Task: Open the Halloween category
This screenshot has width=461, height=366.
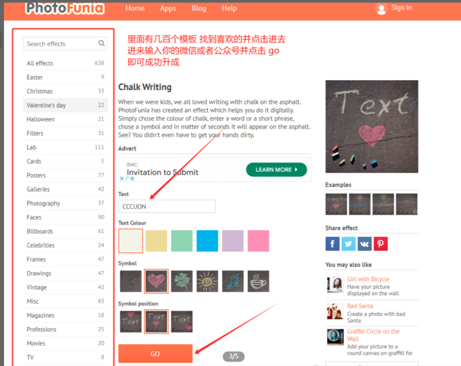Action: 66,119
